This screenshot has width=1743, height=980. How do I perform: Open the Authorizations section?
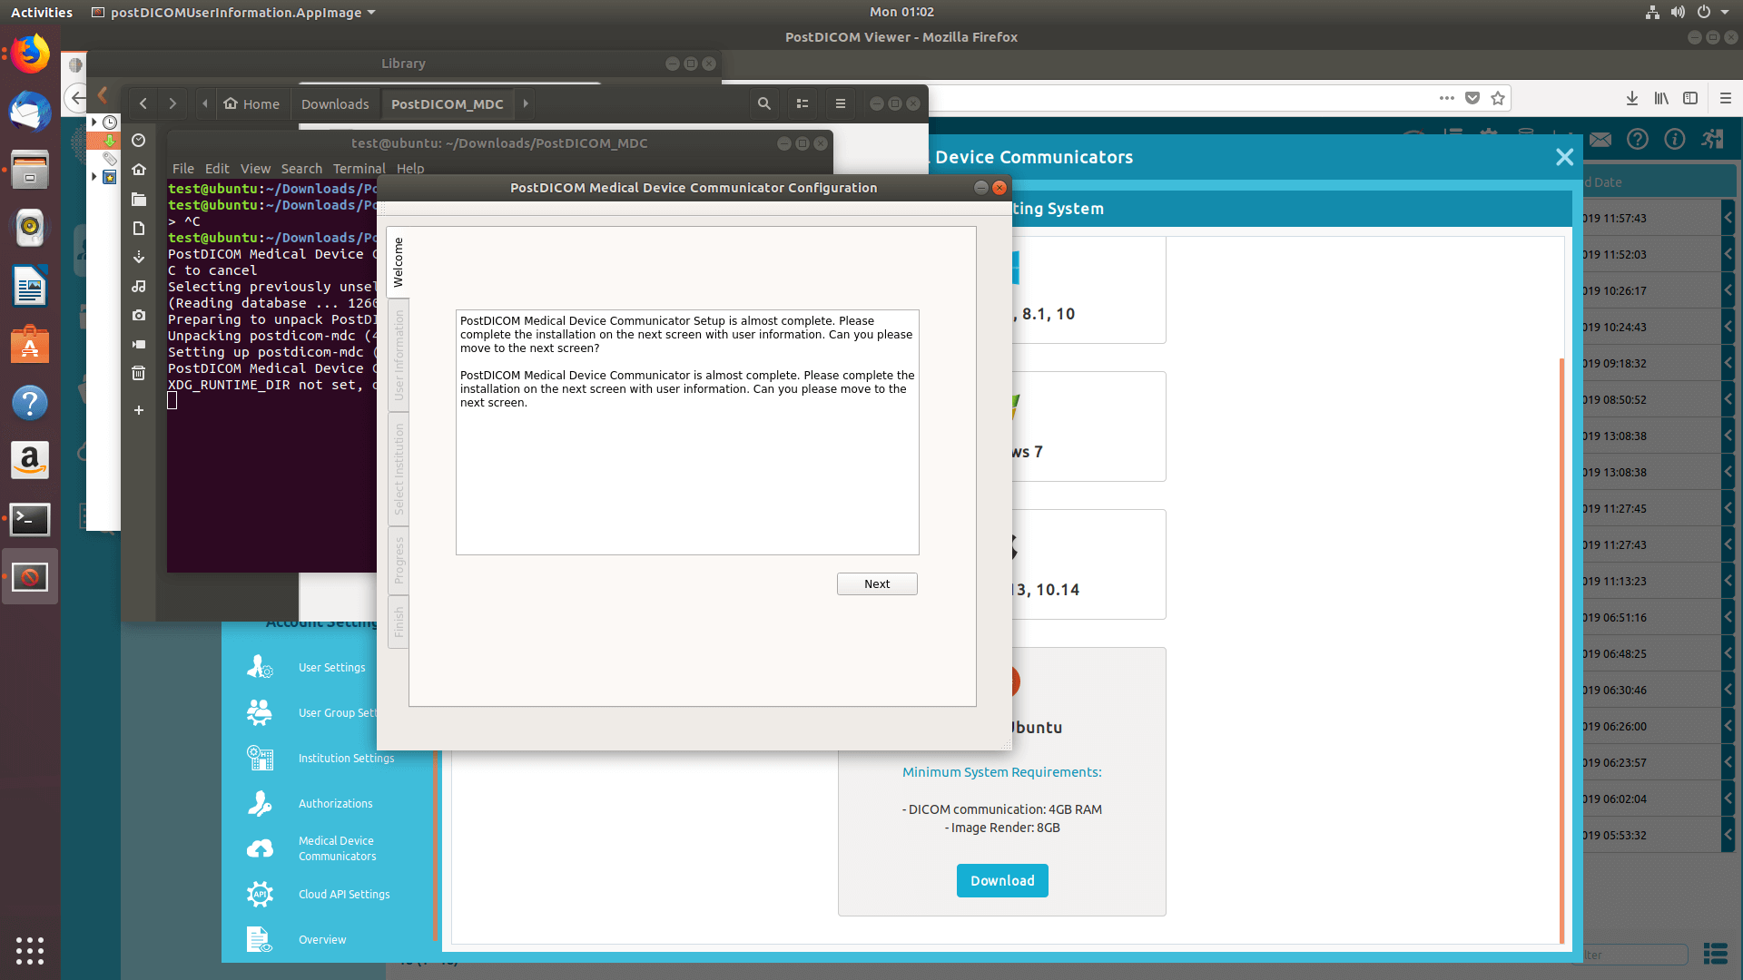[335, 803]
